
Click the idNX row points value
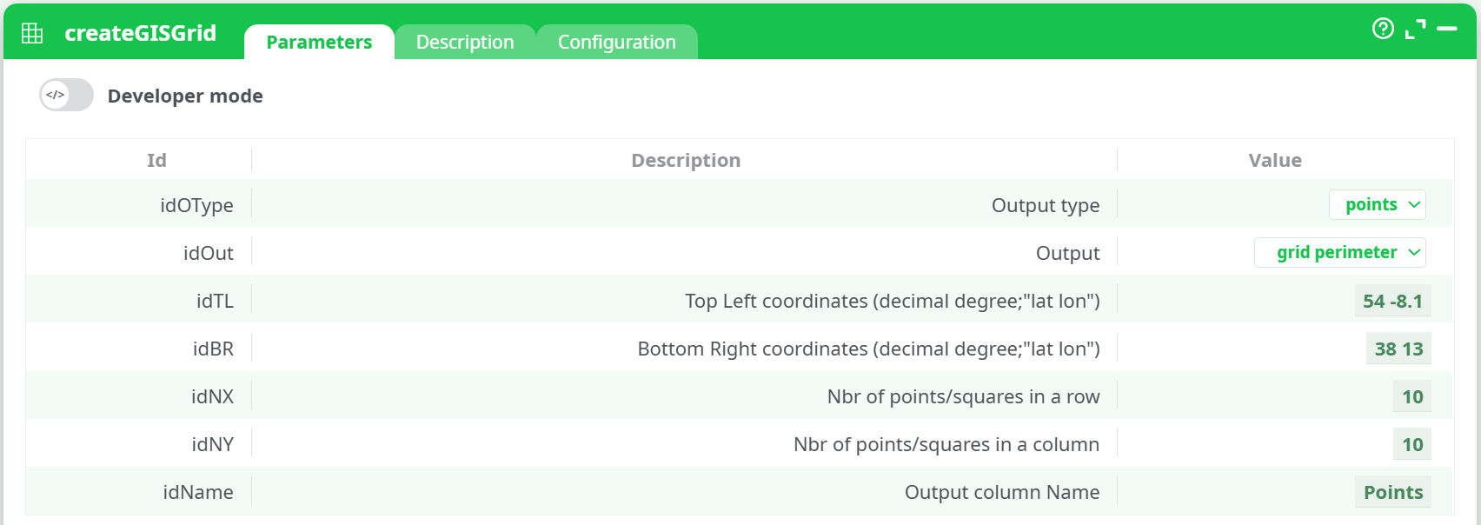(x=1412, y=396)
